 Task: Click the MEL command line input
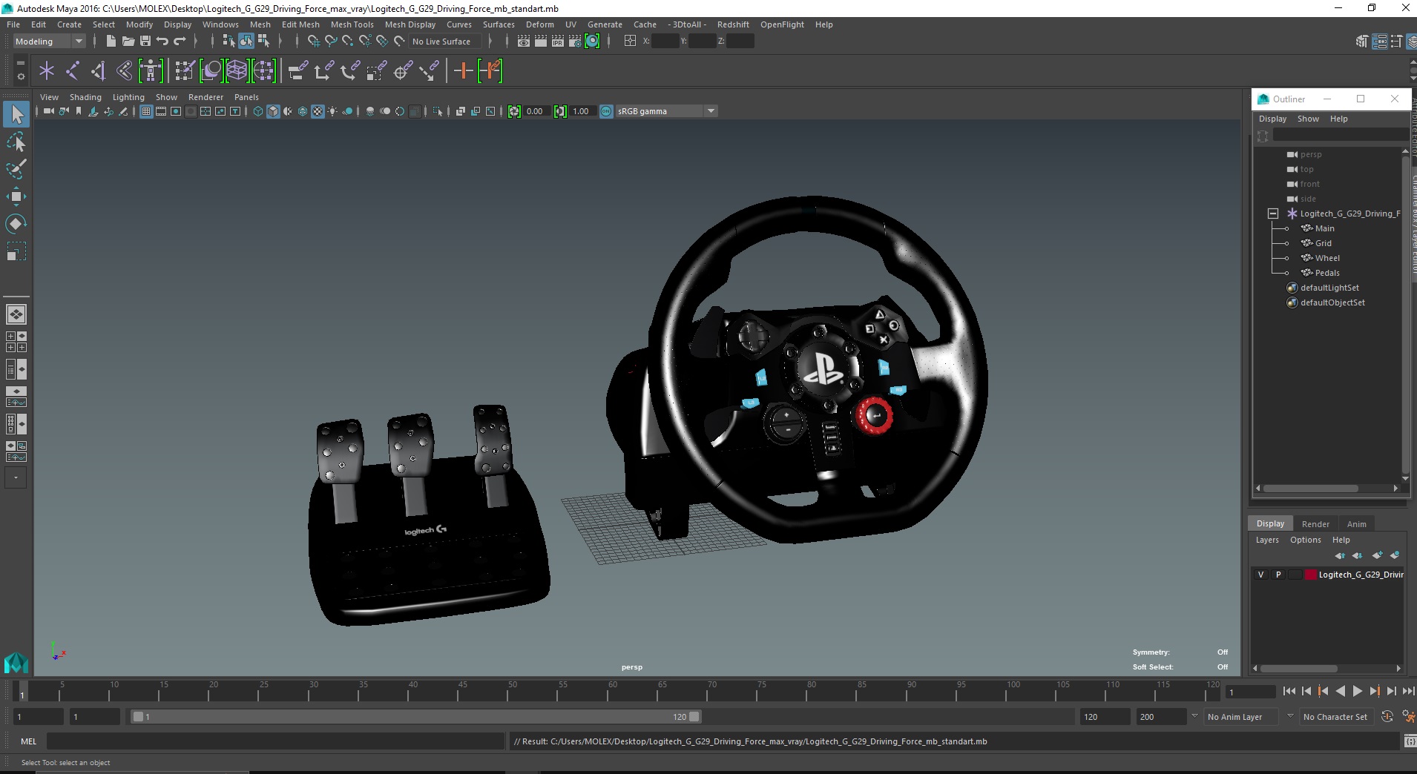pyautogui.click(x=275, y=741)
